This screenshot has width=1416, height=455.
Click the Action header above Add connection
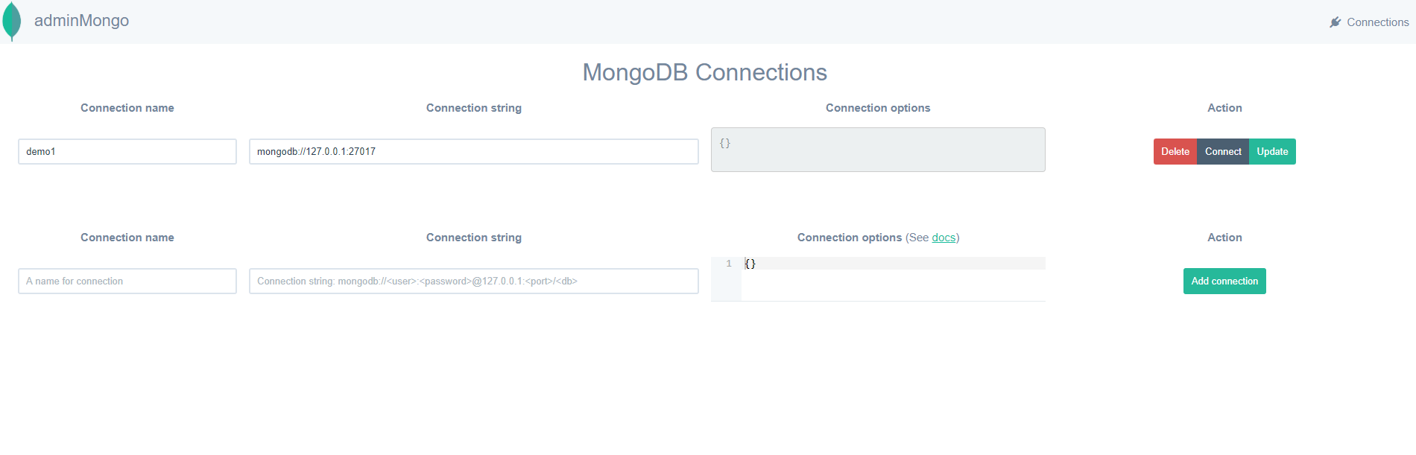(1224, 238)
